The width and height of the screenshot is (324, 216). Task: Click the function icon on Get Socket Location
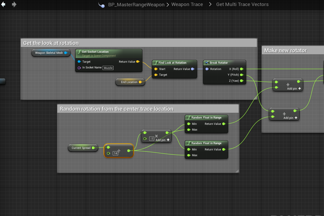pyautogui.click(x=79, y=52)
